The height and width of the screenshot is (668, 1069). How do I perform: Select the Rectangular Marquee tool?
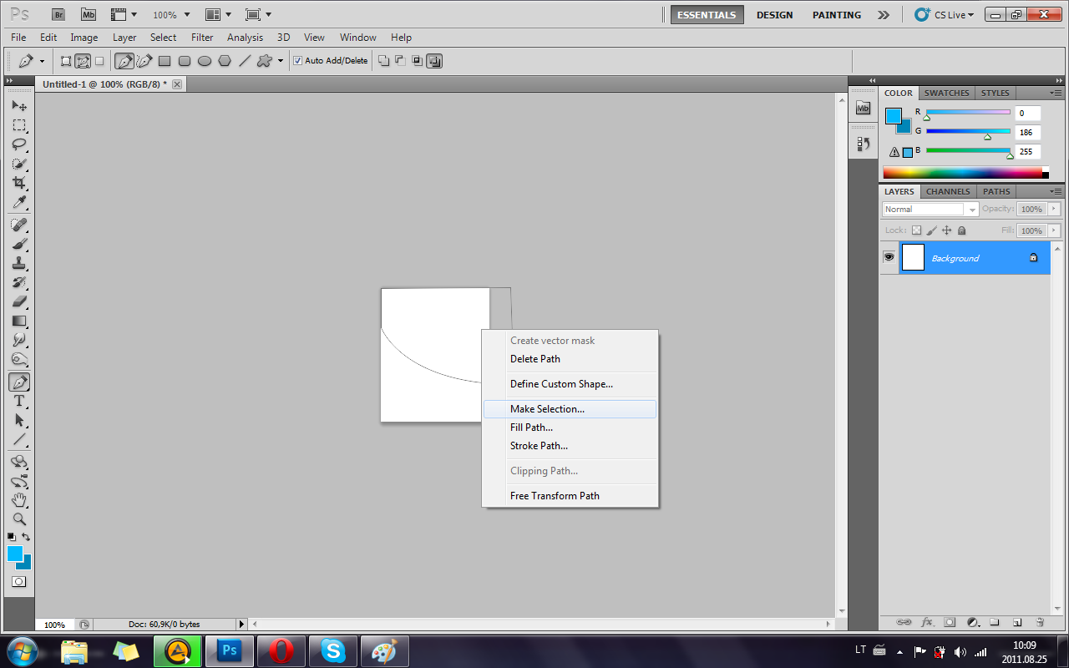[19, 125]
